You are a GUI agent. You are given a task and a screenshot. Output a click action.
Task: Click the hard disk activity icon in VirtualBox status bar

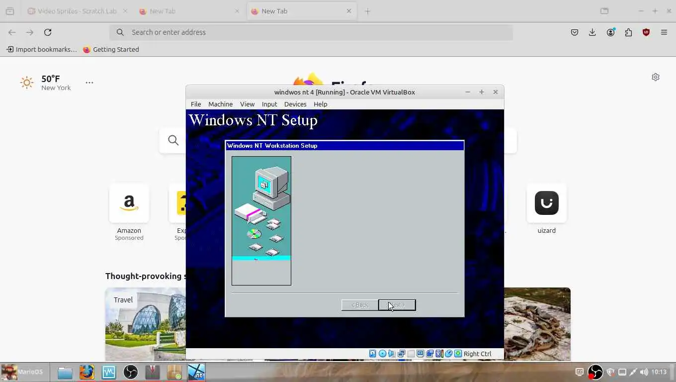pos(372,354)
